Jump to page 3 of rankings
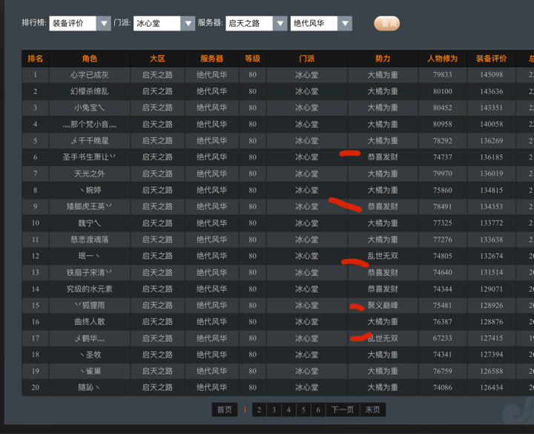Viewport: 534px width, 434px height. [x=274, y=410]
